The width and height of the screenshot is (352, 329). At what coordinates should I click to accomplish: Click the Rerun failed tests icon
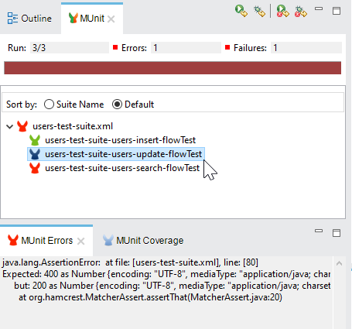282,12
